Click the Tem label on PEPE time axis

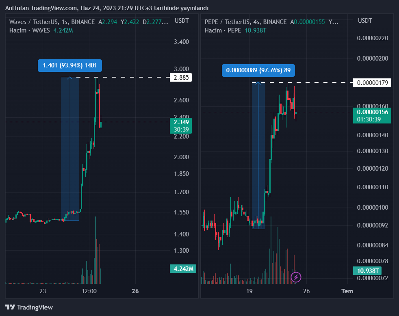point(347,291)
